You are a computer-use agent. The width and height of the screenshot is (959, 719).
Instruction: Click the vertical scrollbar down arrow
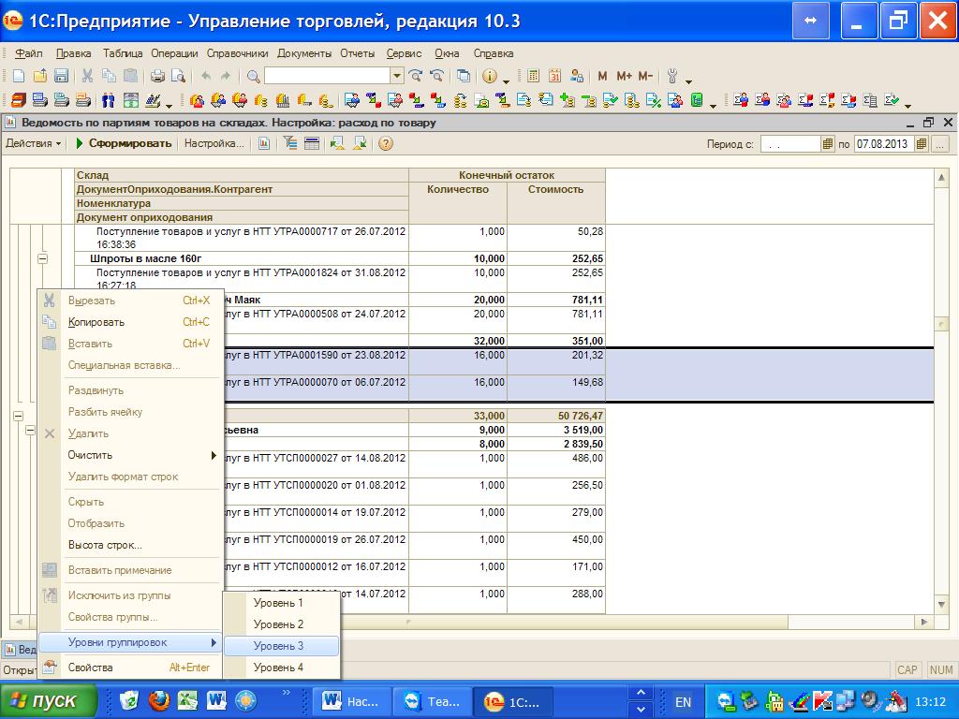pos(942,606)
